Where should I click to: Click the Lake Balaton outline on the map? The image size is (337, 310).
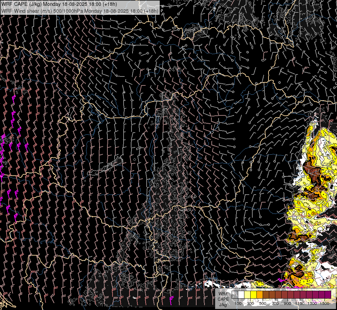coord(105,166)
